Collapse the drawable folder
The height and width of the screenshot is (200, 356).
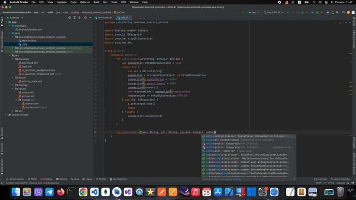[x=13, y=59]
